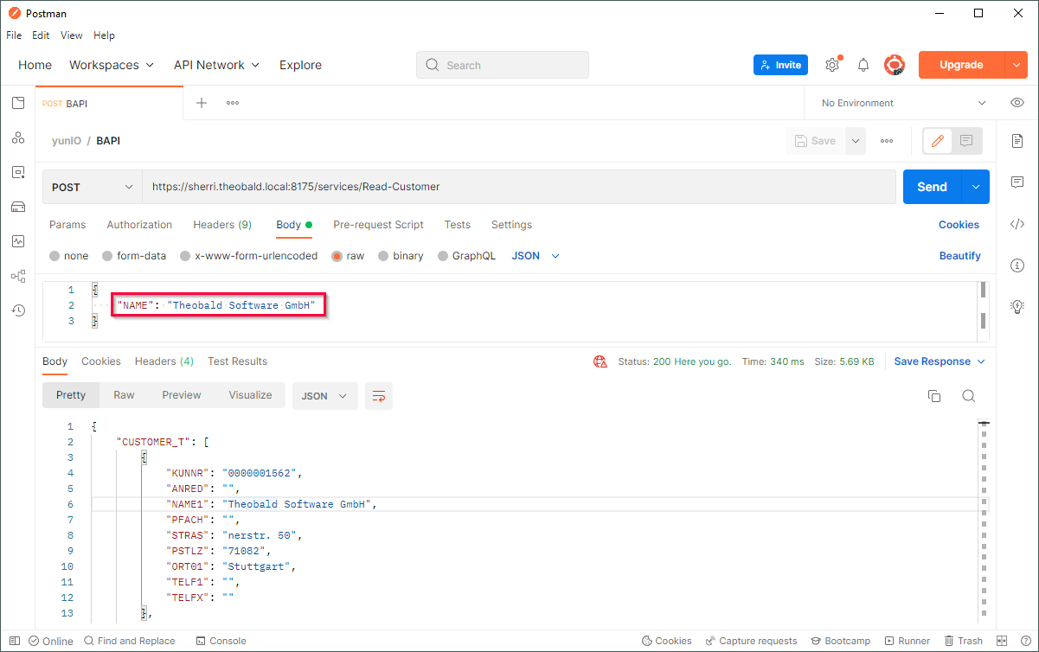This screenshot has height=652, width=1039.
Task: Select the form-data body radio
Action: tap(107, 256)
